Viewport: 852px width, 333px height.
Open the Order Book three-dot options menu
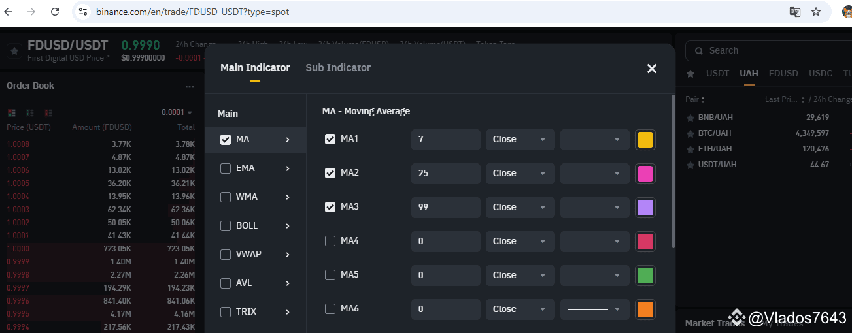click(x=190, y=86)
